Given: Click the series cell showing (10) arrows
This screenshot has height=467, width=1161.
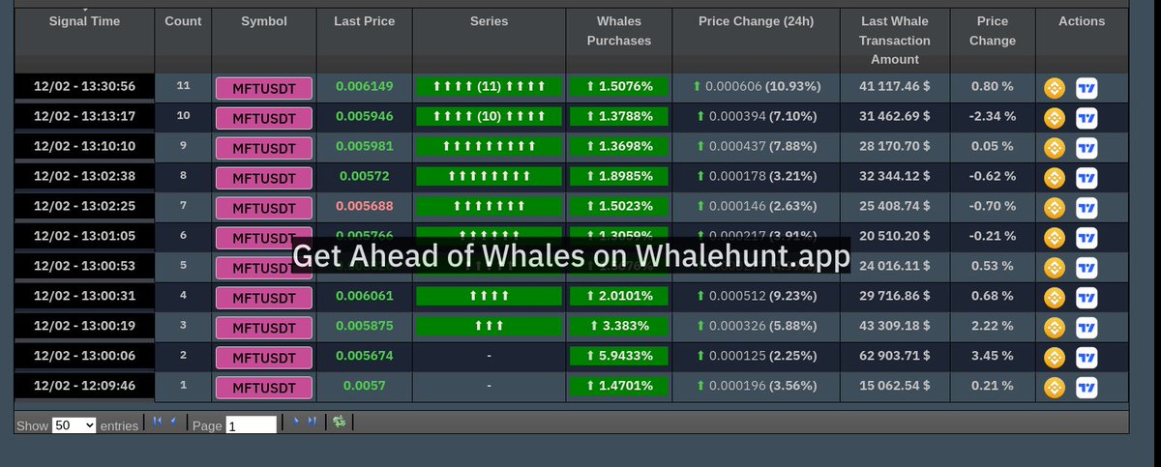Looking at the screenshot, I should tap(490, 117).
